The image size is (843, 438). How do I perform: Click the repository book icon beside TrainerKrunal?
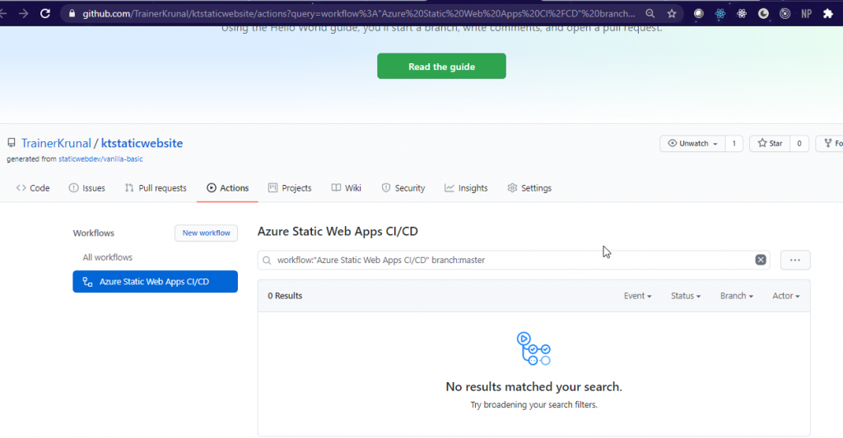pyautogui.click(x=12, y=143)
